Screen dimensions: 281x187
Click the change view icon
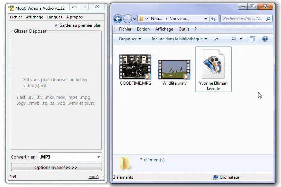(x=233, y=39)
